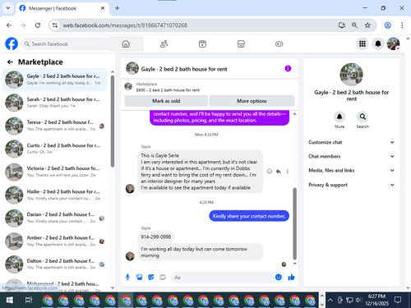Reply to Gayle's message arrow icon
The image size is (411, 308).
pyautogui.click(x=279, y=172)
